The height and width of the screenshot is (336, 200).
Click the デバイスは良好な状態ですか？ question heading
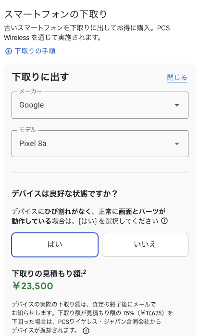[64, 194]
